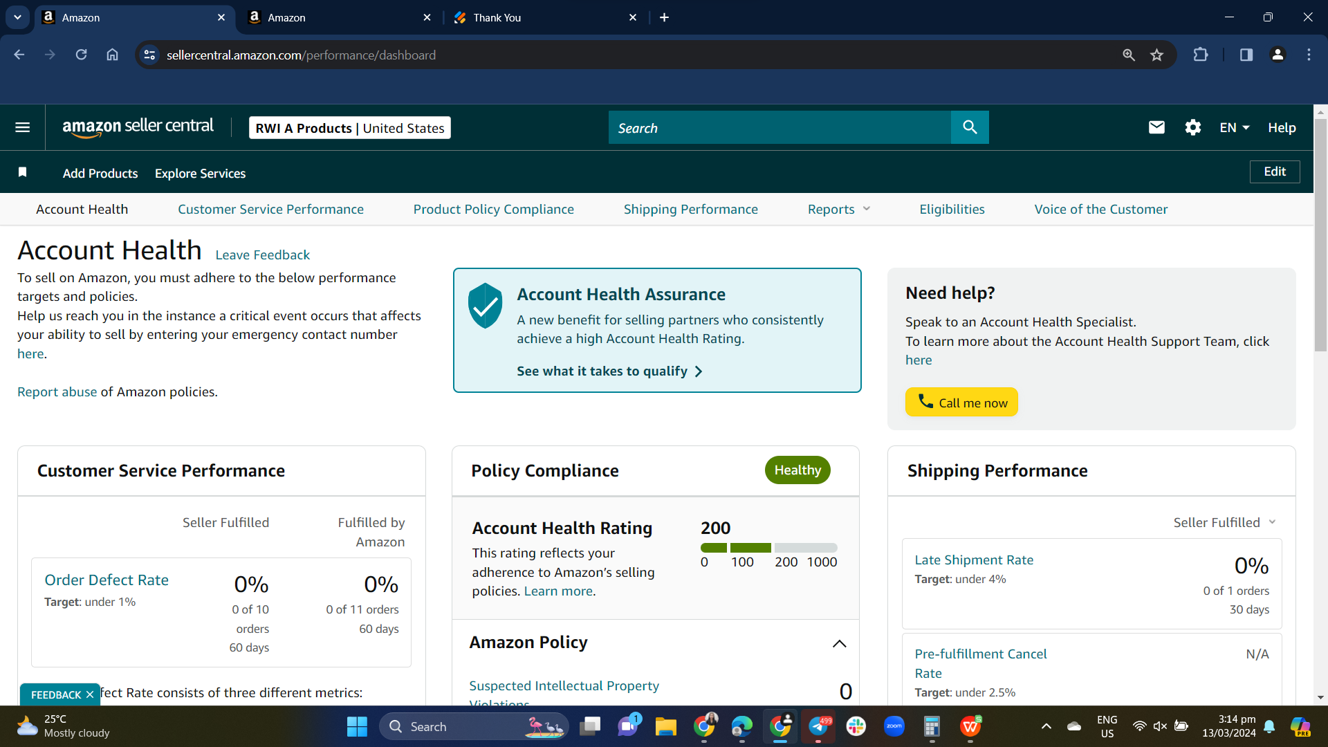Open the Eligibilities tab
The width and height of the screenshot is (1328, 747).
[x=952, y=209]
